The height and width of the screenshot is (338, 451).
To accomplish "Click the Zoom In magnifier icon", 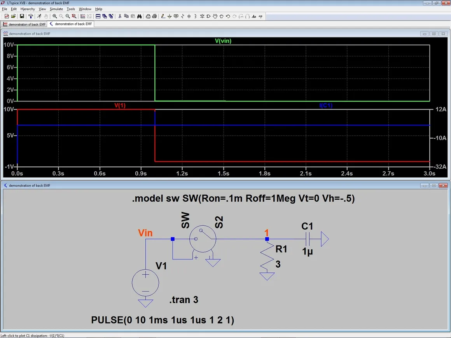I will [55, 16].
